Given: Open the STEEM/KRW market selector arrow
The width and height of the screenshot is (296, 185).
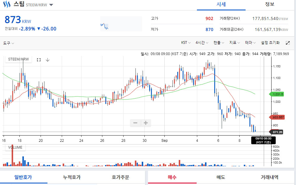Looking at the screenshot, I should point(51,5).
